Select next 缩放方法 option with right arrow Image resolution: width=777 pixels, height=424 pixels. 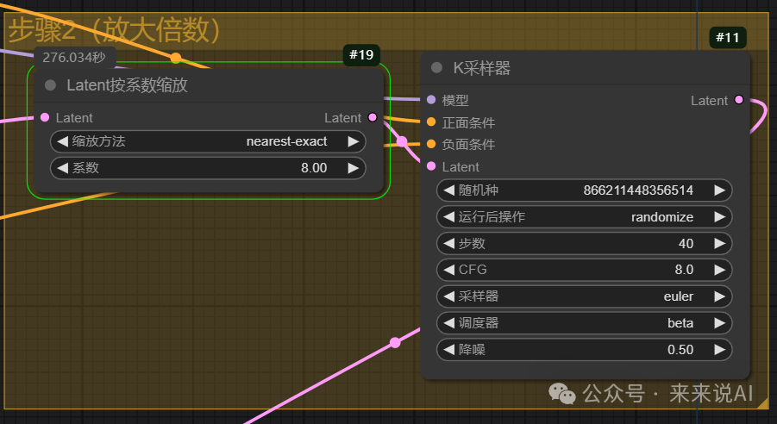coord(353,141)
